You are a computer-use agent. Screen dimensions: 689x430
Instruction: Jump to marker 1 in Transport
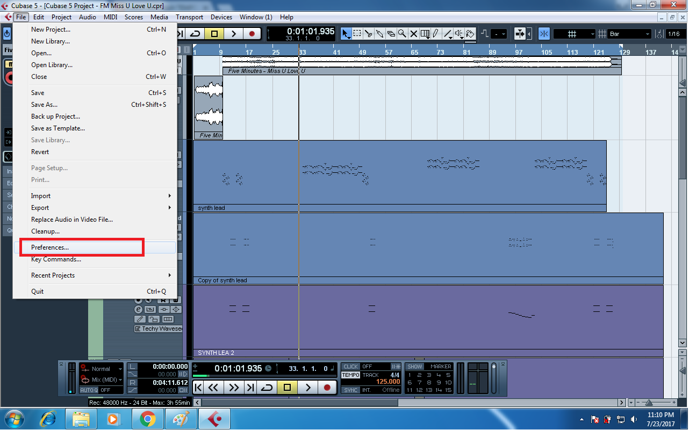point(410,375)
